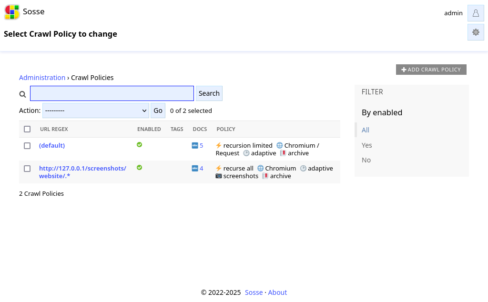488x302 pixels.
Task: Click the admin username text
Action: coord(453,13)
